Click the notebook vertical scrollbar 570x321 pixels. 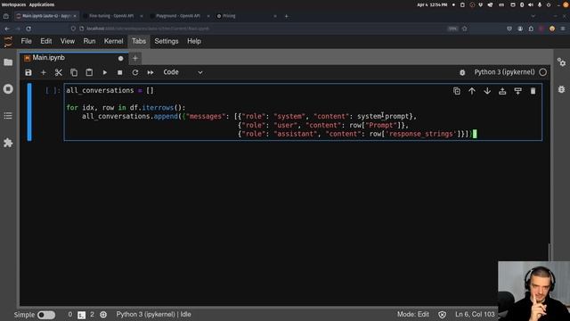[x=549, y=251]
